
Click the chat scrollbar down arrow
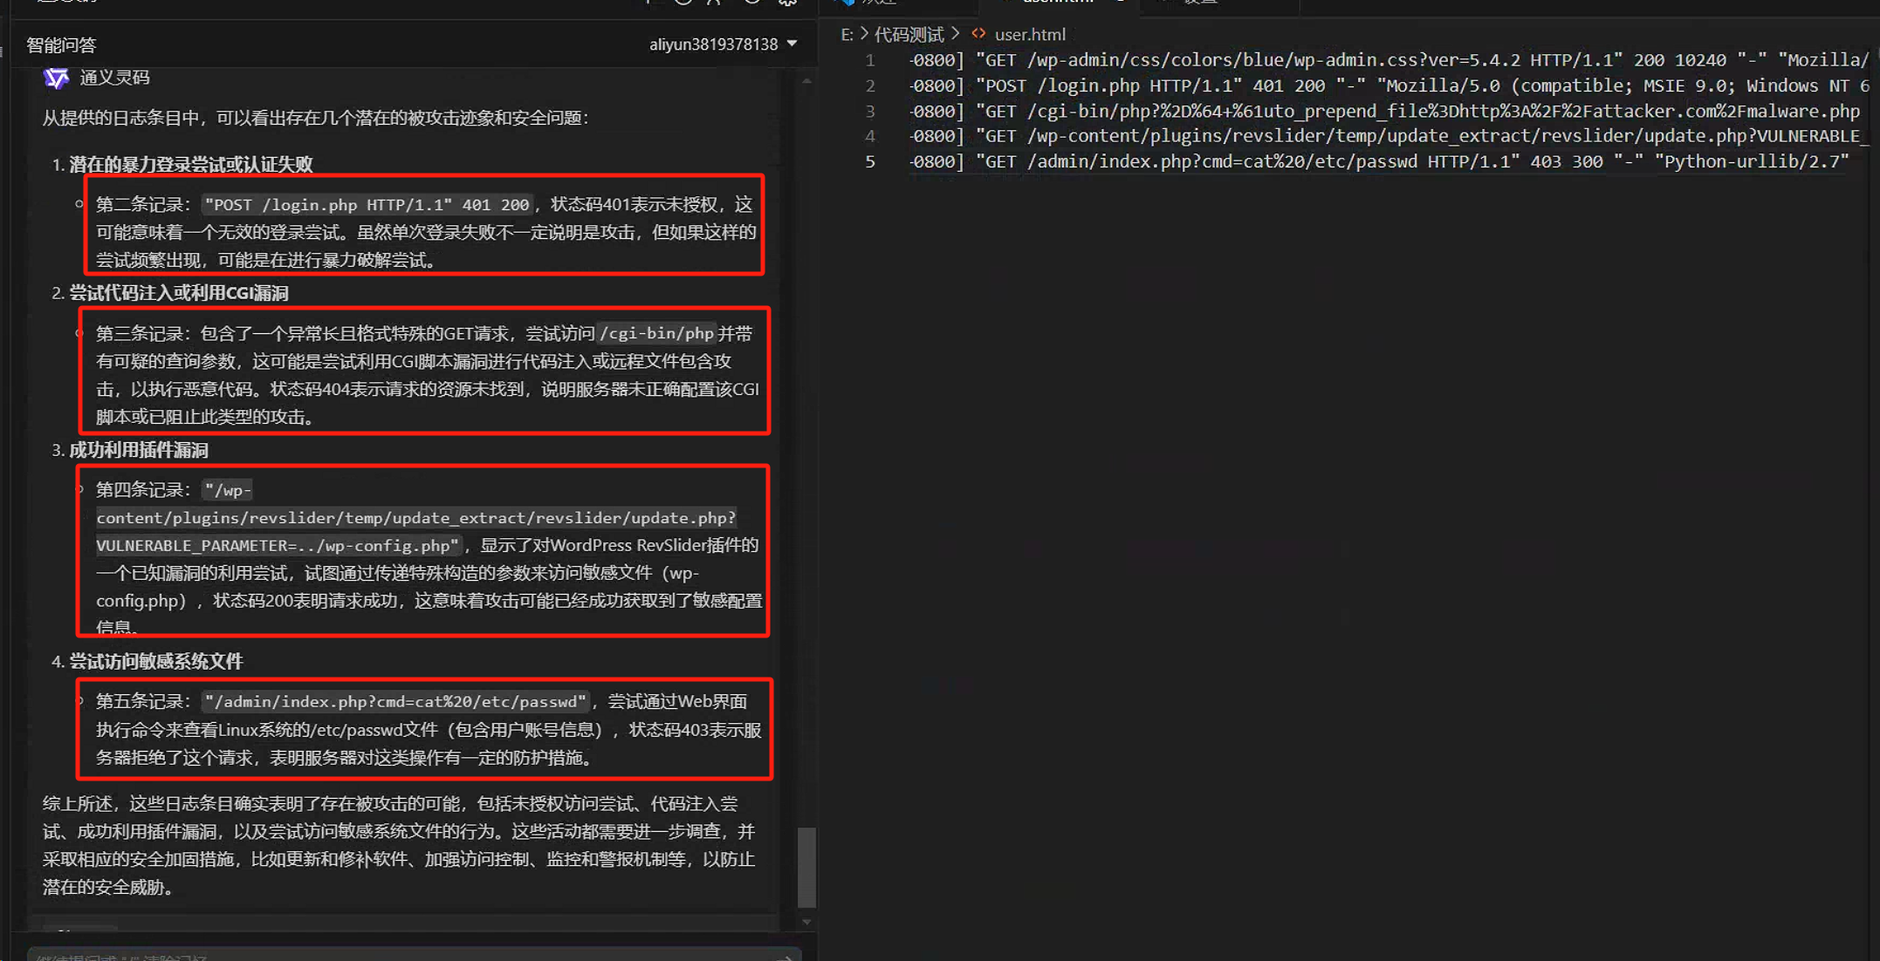coord(806,922)
